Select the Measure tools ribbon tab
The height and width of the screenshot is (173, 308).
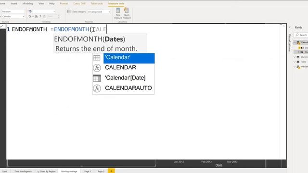pos(116,3)
